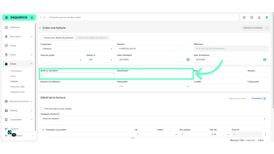The width and height of the screenshot is (274, 154).
Task: Click the Paramètres link
Action: pyautogui.click(x=257, y=98)
